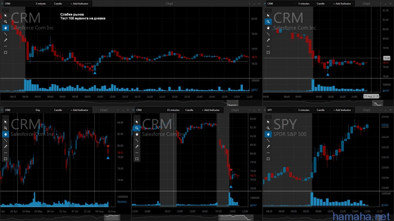Click blue buy marker triangle on CRM 1 minute chart
The height and width of the screenshot is (221, 394).
[x=95, y=73]
